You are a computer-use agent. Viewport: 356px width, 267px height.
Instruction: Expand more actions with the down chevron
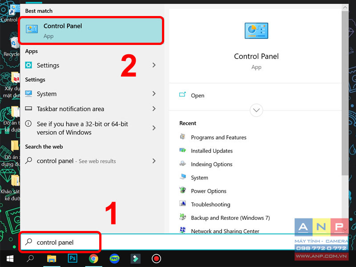[256, 110]
